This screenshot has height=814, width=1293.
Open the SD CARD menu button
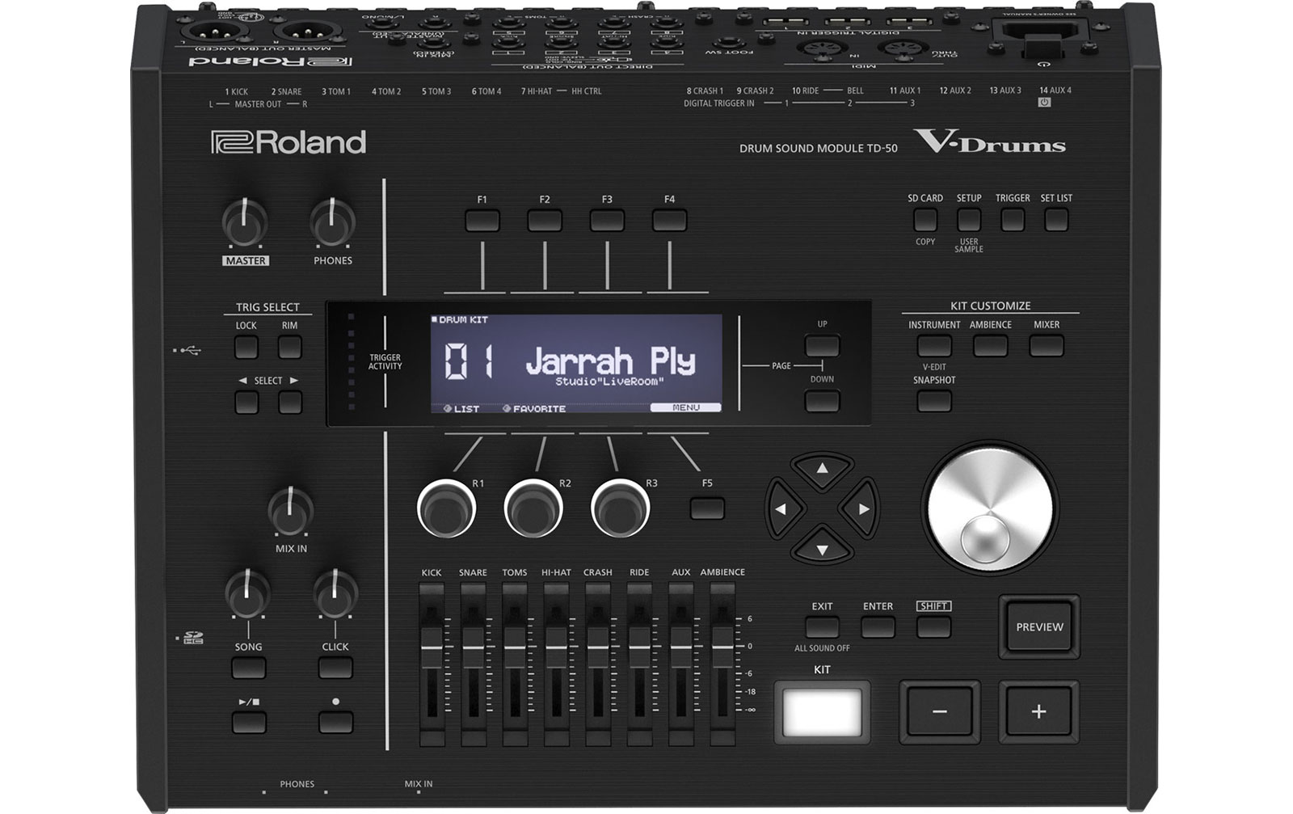pyautogui.click(x=925, y=220)
